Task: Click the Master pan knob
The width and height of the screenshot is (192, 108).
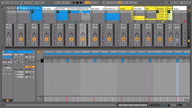Action: pos(177,34)
